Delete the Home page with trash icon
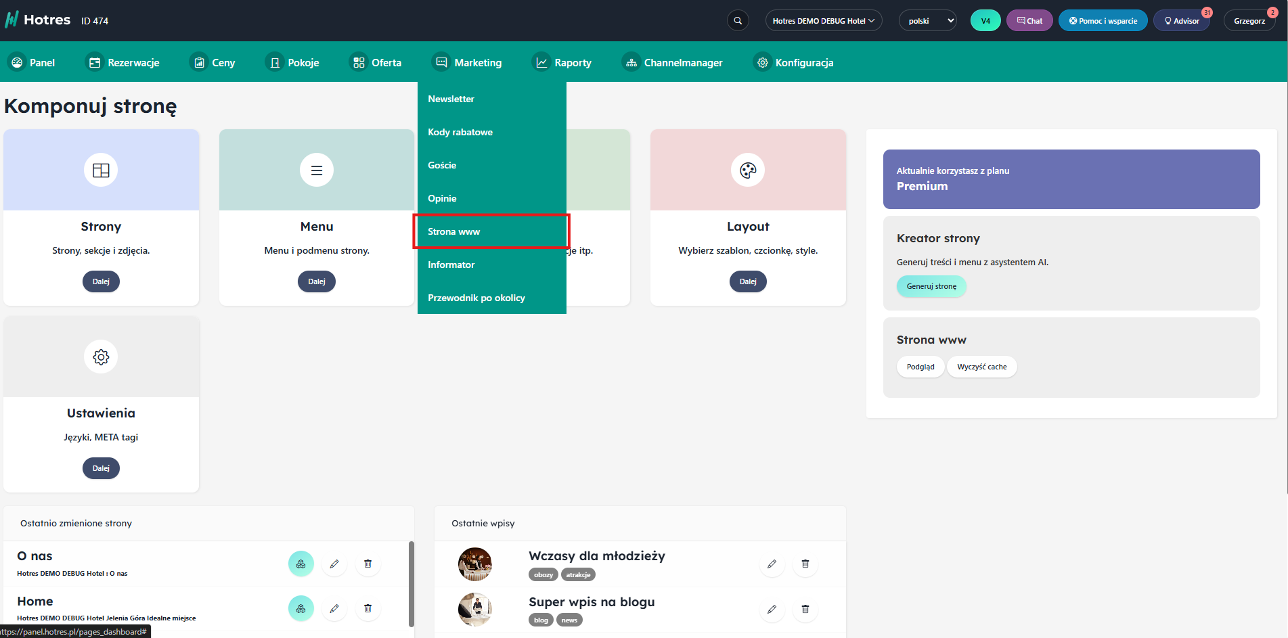The height and width of the screenshot is (638, 1288). (368, 608)
